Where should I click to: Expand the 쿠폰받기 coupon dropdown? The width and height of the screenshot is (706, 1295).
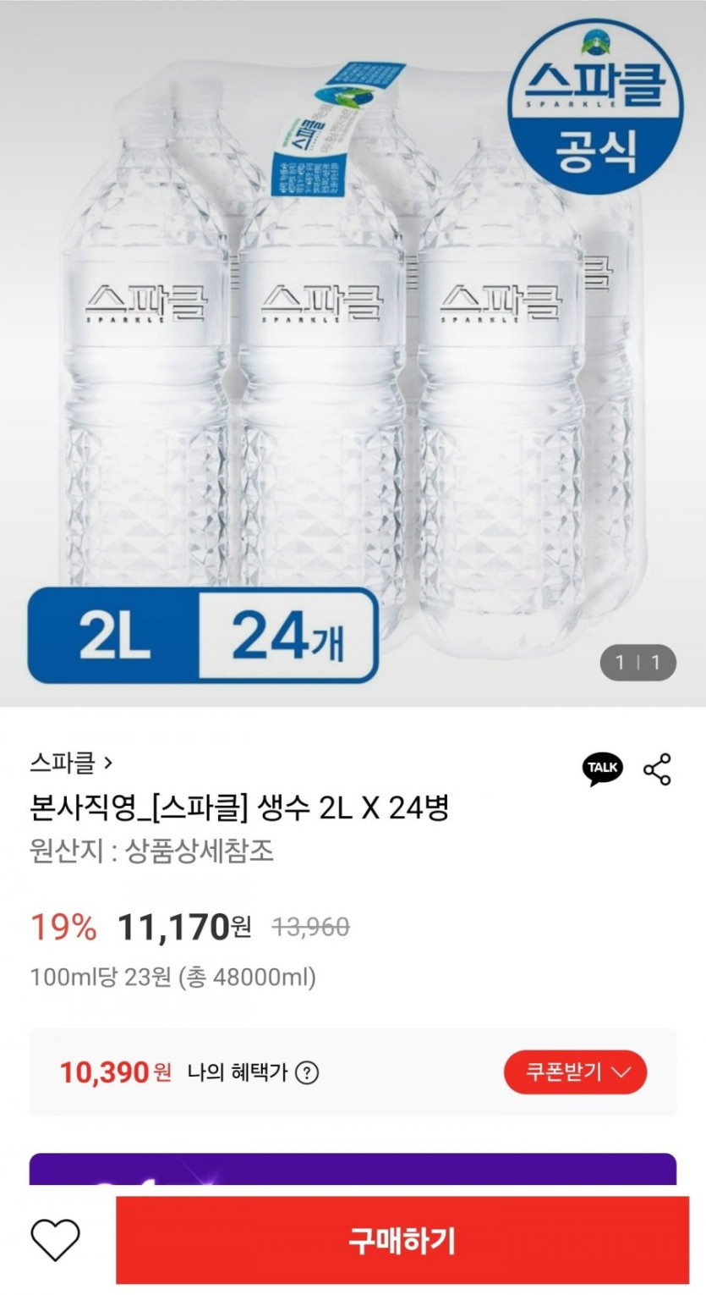tap(575, 1072)
